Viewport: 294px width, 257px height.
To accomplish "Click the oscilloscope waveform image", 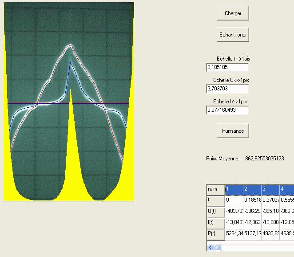I will [69, 102].
